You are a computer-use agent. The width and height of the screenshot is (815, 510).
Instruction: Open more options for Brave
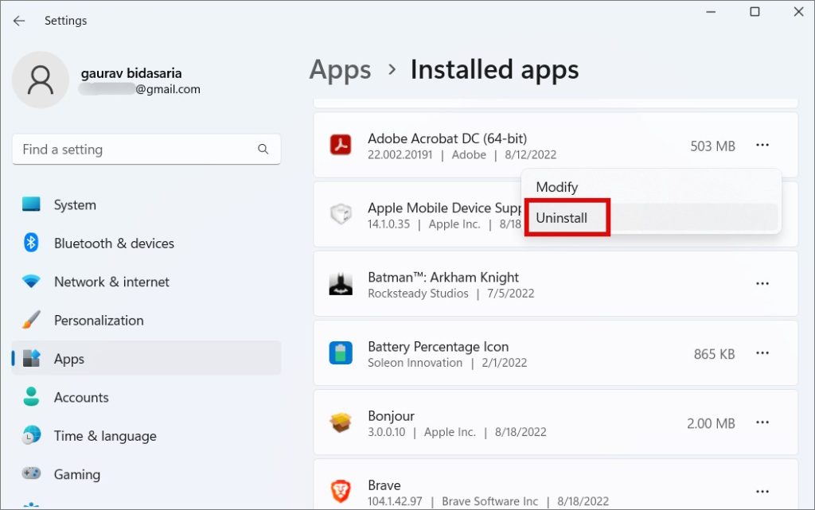pyautogui.click(x=762, y=492)
